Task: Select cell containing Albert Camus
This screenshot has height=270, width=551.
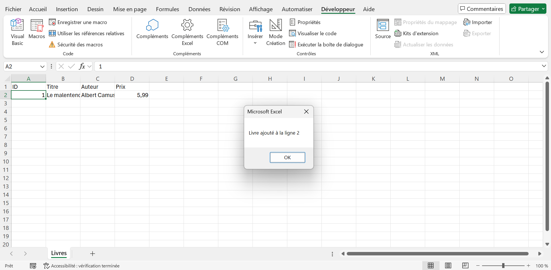Action: click(x=97, y=95)
